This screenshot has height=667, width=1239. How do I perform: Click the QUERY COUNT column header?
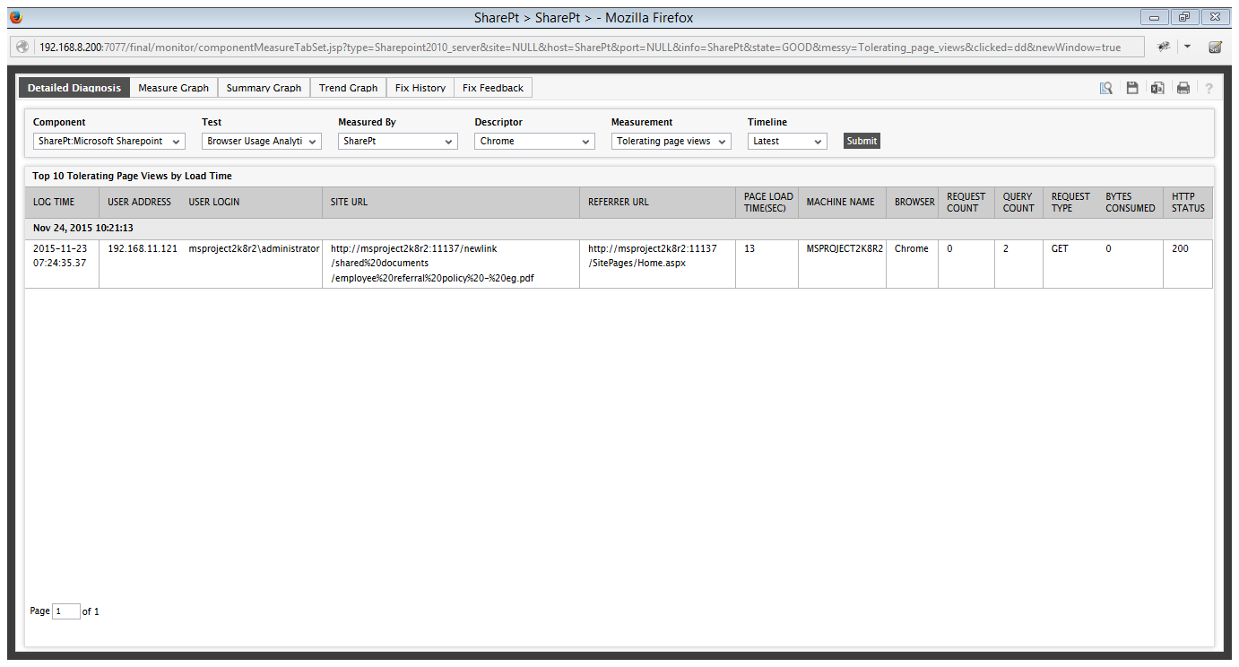[x=1018, y=202]
